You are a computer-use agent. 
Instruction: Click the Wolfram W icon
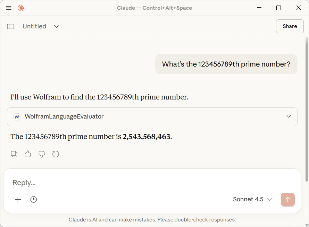point(17,117)
